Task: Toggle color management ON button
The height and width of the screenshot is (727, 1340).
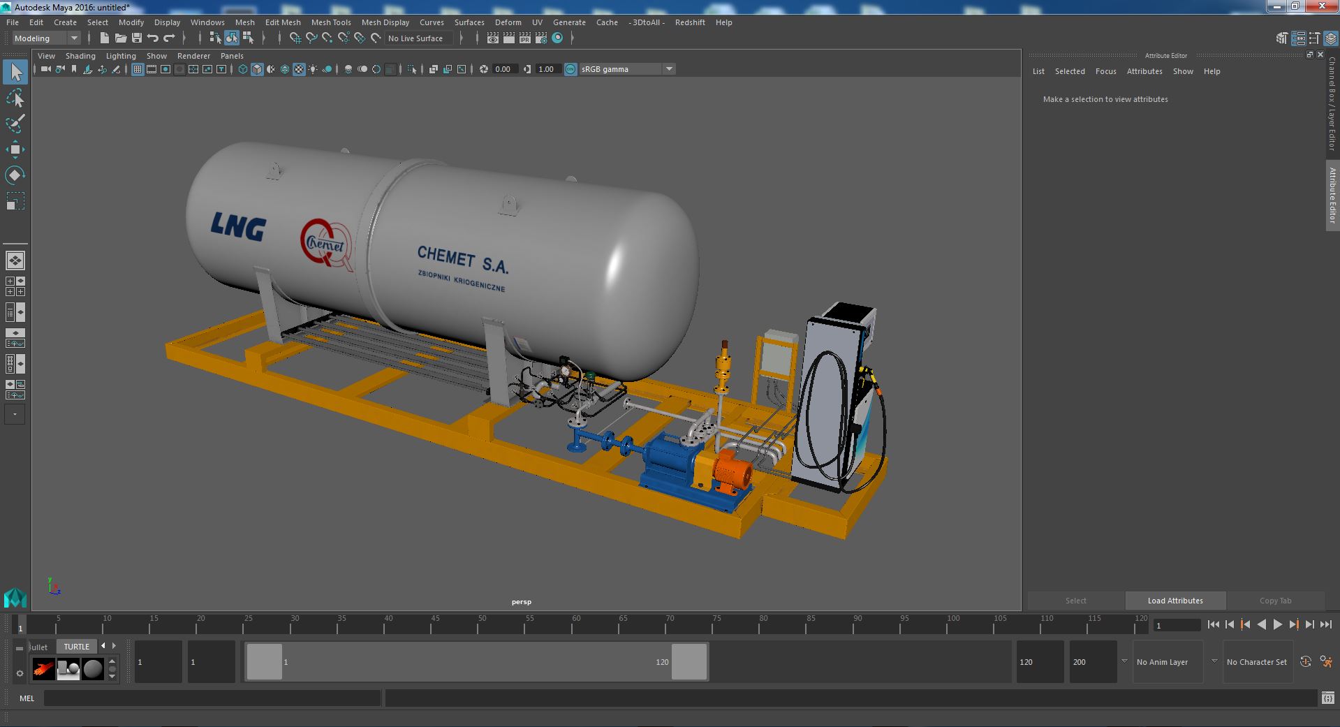Action: click(x=570, y=69)
